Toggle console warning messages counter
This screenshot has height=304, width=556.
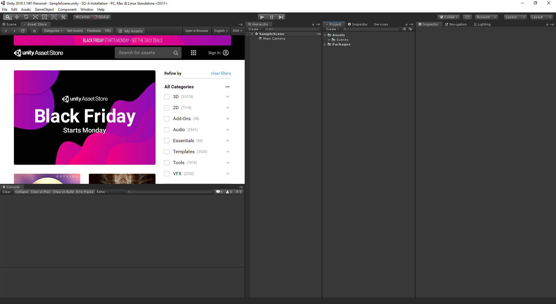229,192
